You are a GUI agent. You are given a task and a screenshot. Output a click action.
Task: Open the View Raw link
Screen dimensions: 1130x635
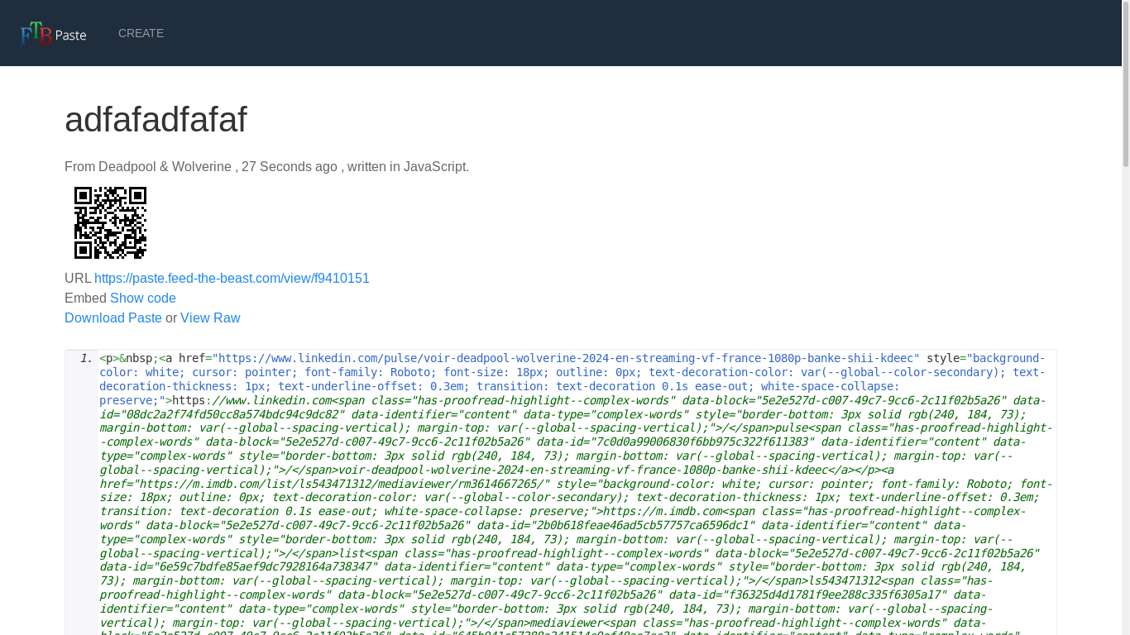click(210, 318)
